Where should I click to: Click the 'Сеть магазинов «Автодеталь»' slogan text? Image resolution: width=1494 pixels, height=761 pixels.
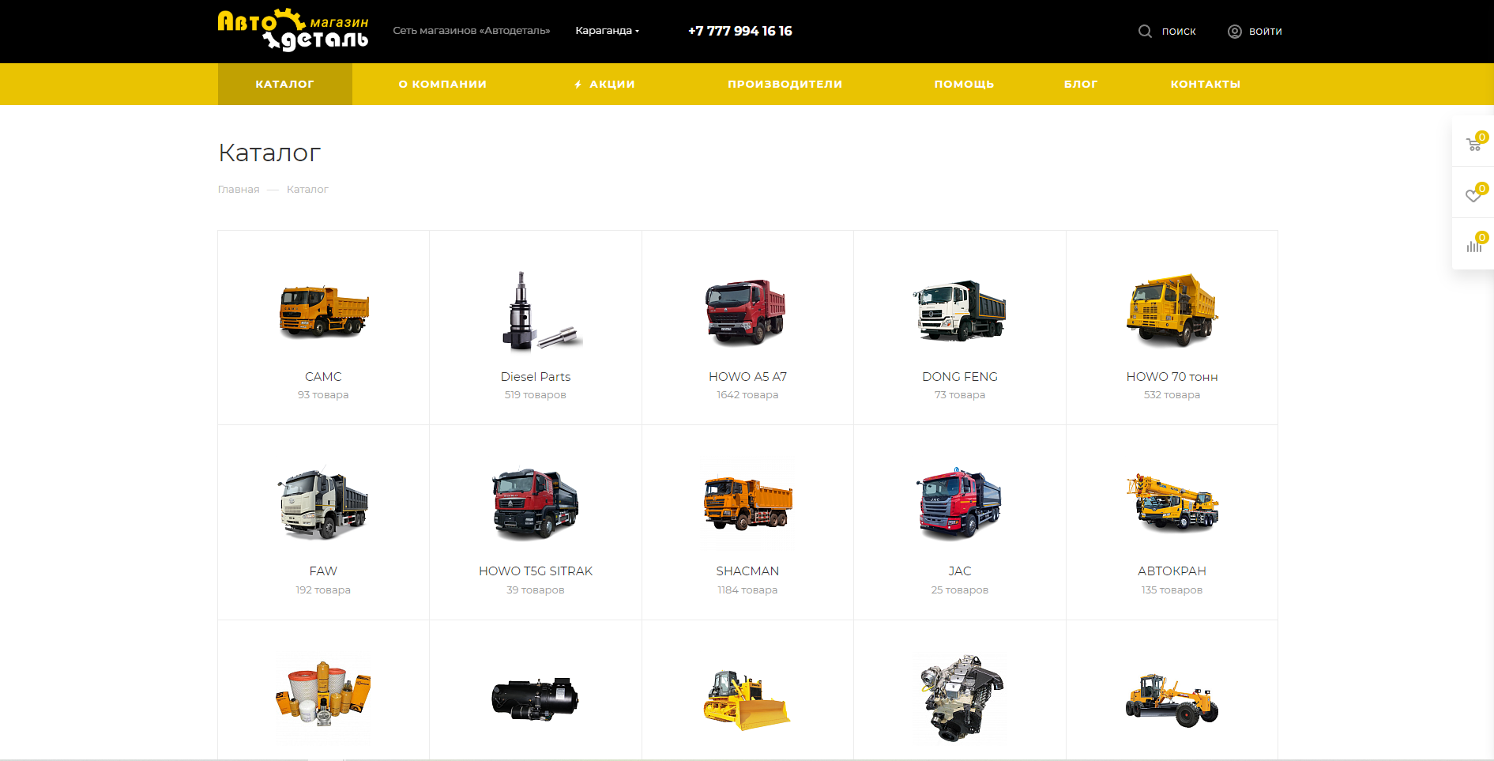(472, 31)
